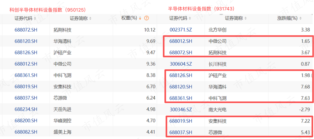Viewport: 314px width, 139px height.
Task: Select 沪硅产业 in the 权重 table
Action: click(63, 53)
